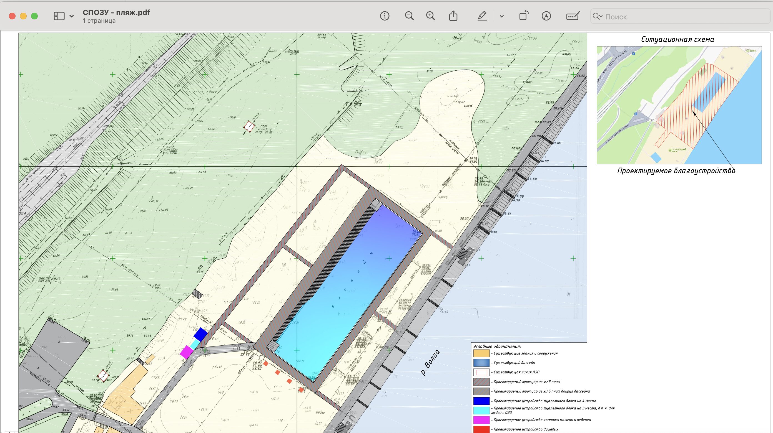Open the form filling toolbar icon
The width and height of the screenshot is (773, 433).
coord(573,16)
